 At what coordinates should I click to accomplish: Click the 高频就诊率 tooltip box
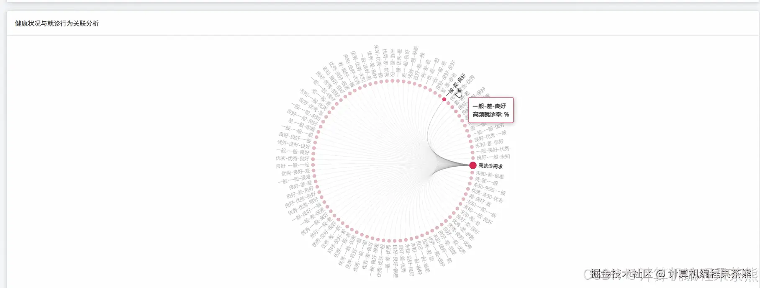pos(491,110)
